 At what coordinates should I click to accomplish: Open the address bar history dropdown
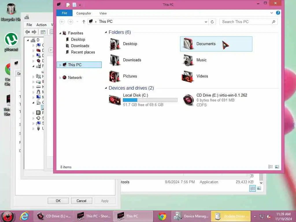tap(206, 22)
